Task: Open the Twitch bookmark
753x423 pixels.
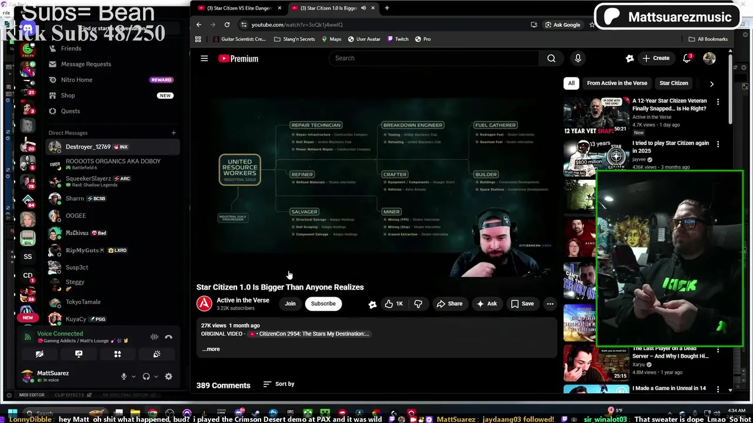Action: pyautogui.click(x=398, y=39)
